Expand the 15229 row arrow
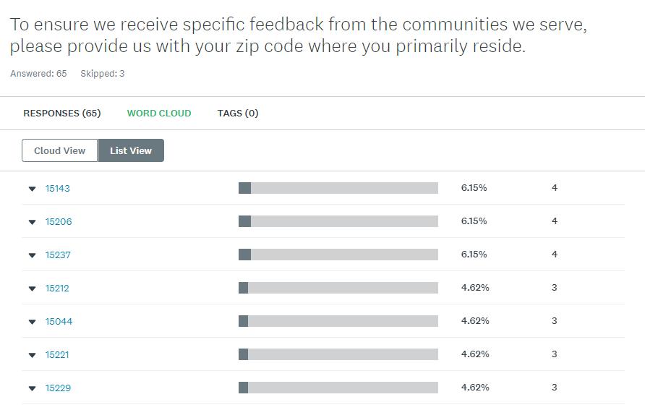Screen dimensions: 645x410 (x=32, y=388)
